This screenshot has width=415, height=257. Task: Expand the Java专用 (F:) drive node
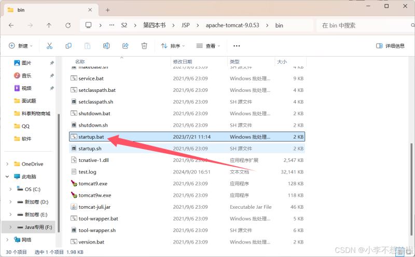[10, 227]
